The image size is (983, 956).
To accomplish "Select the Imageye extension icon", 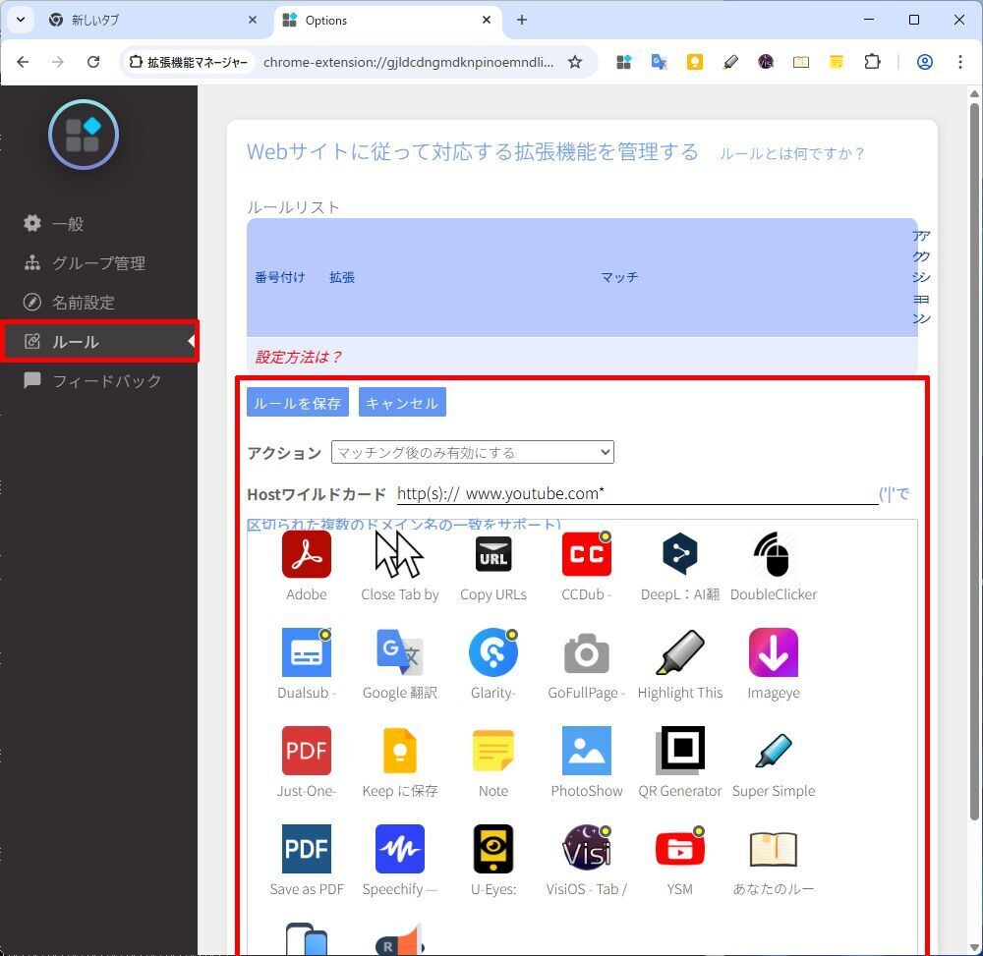I will point(773,652).
